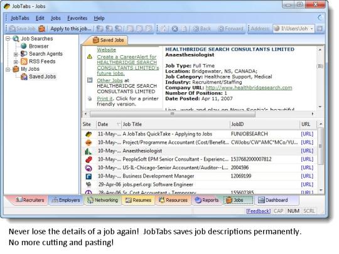Click the Home icon in navigation toolbar
339x254 pixels.
(x=164, y=29)
